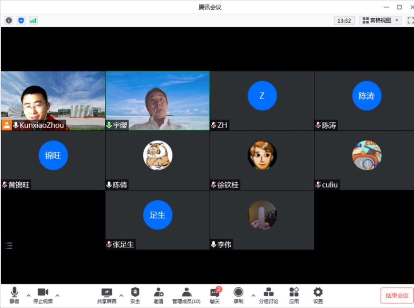Image resolution: width=414 pixels, height=308 pixels.
Task: Expand recording options arrow next to 录制
Action: tap(253, 295)
